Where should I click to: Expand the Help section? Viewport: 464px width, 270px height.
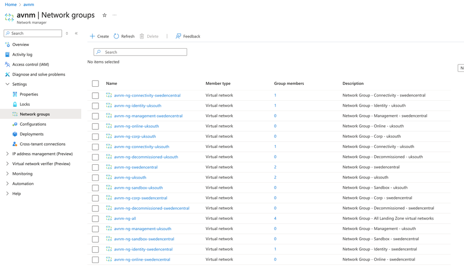tap(7, 193)
